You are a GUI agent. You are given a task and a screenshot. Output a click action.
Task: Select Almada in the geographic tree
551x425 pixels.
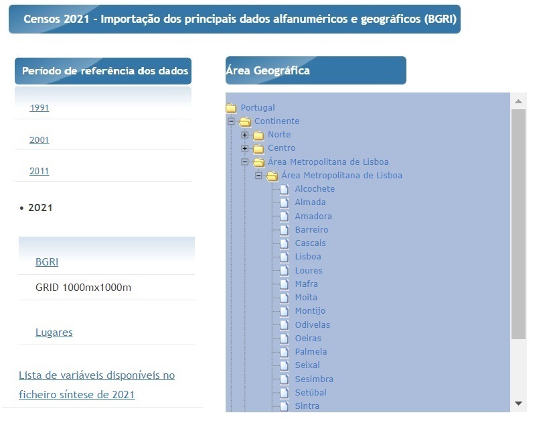310,202
